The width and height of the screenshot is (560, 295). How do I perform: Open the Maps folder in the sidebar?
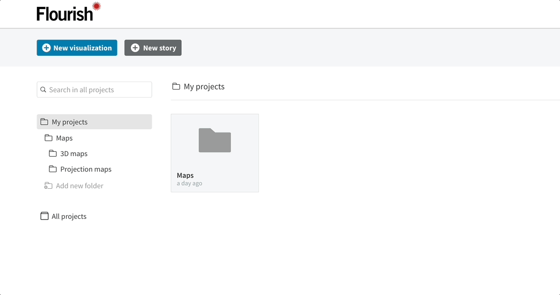coord(64,138)
